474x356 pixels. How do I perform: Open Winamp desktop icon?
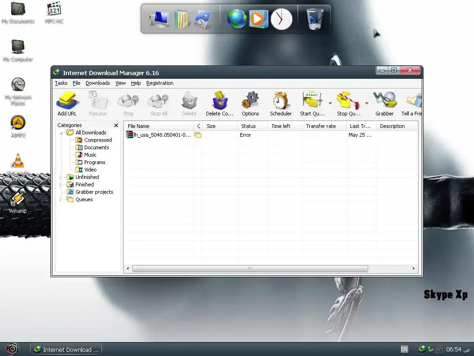click(18, 203)
